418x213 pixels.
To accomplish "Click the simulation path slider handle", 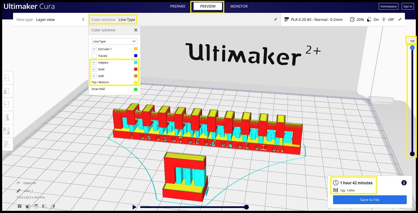I will pyautogui.click(x=246, y=207).
